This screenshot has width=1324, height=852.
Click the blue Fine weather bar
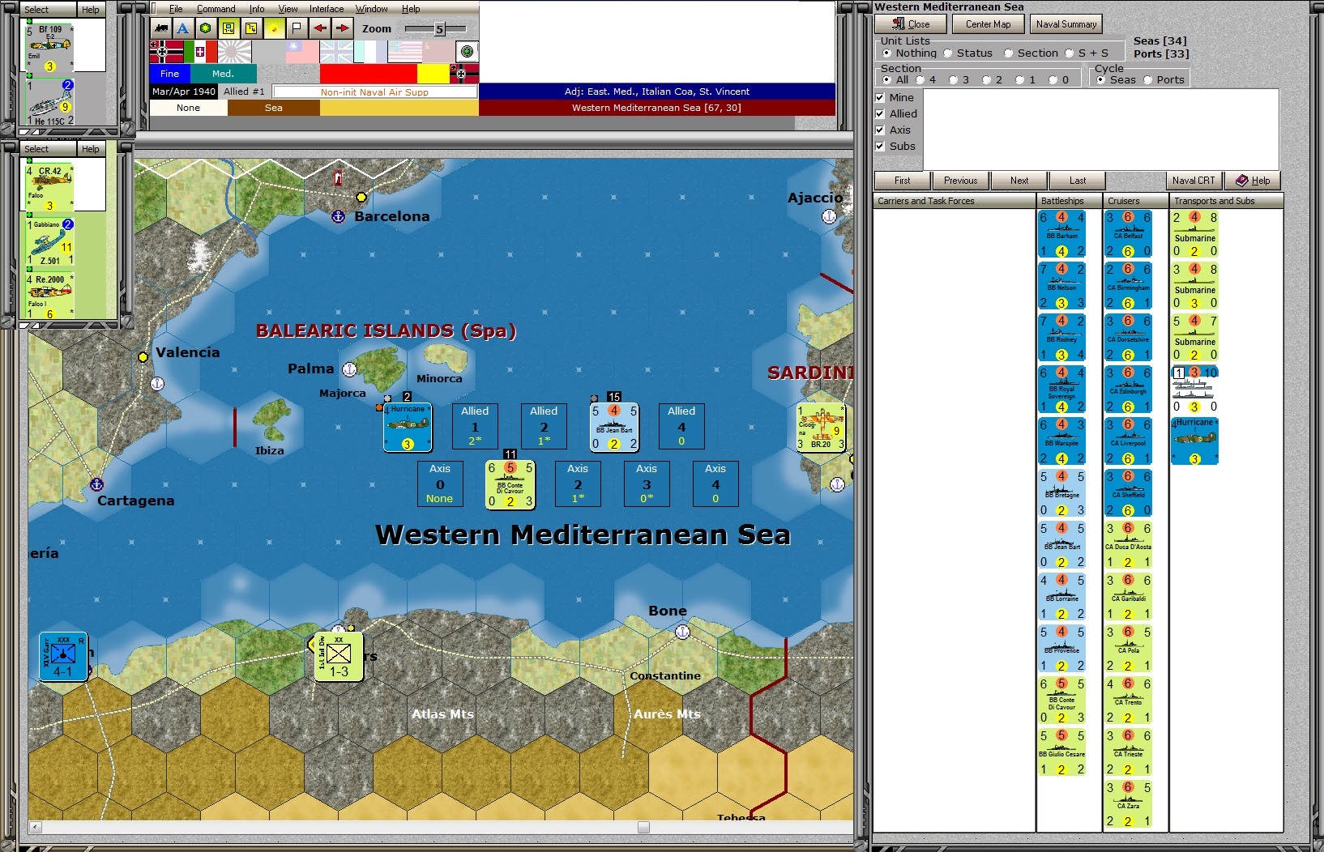tap(170, 74)
